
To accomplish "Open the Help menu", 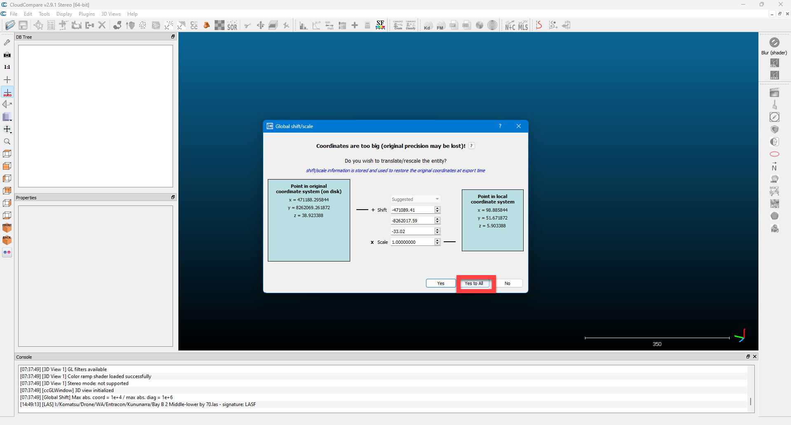I will coord(132,14).
